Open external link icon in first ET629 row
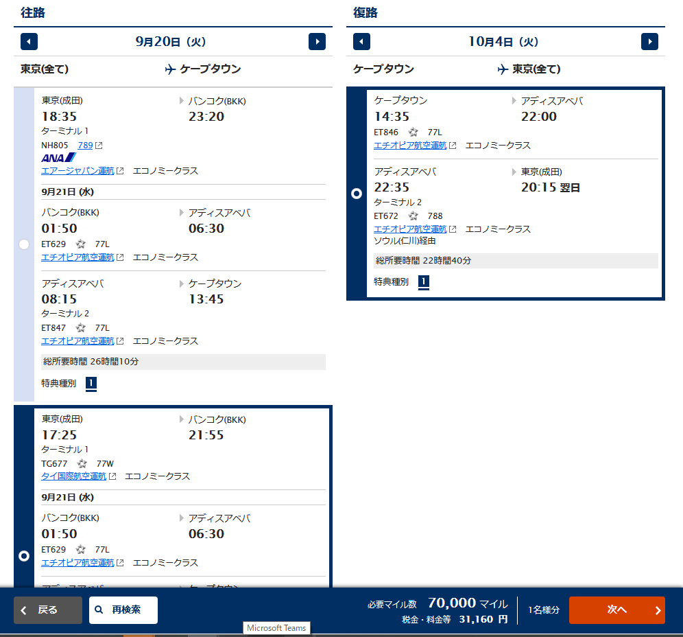This screenshot has width=683, height=637. point(120,257)
